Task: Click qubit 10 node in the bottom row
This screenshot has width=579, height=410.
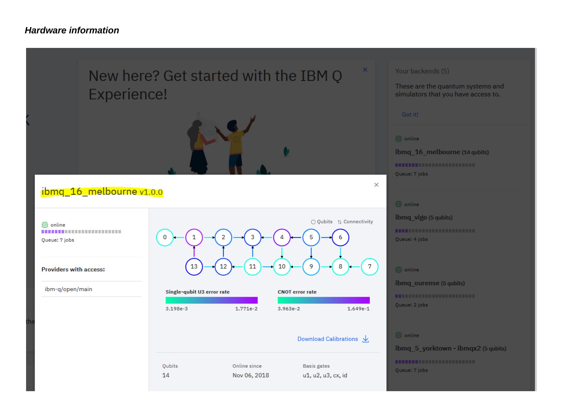Action: click(282, 267)
